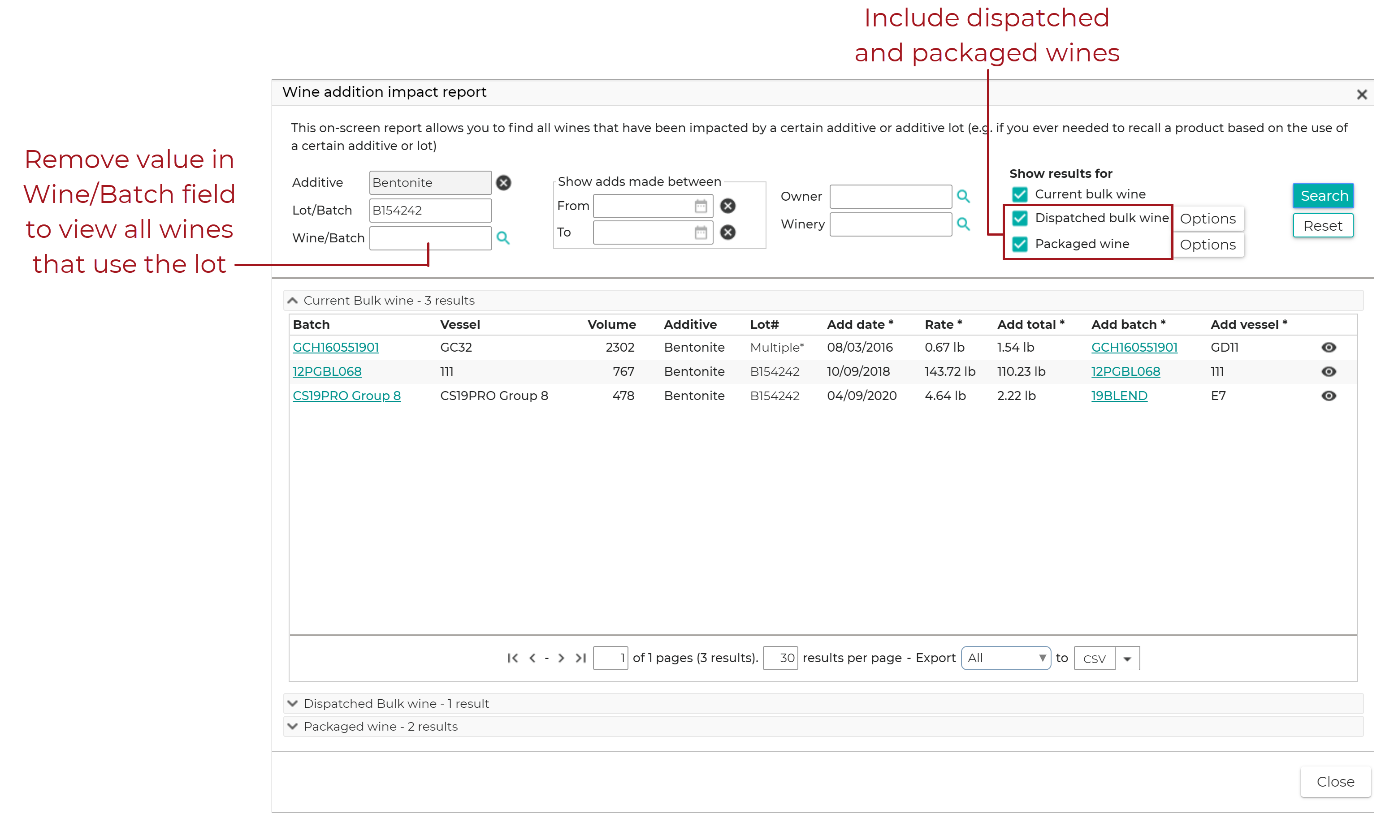Open Options for Dispatched bulk wine
1381x818 pixels.
click(1208, 219)
